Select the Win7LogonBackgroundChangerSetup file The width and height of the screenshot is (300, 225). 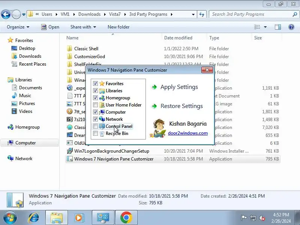pyautogui.click(x=111, y=151)
